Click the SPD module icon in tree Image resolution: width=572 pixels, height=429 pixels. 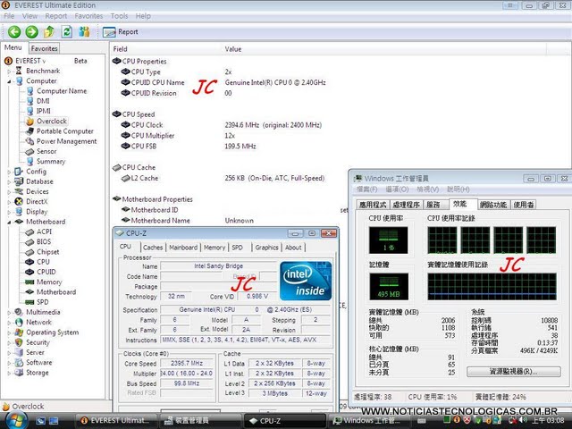coord(29,302)
